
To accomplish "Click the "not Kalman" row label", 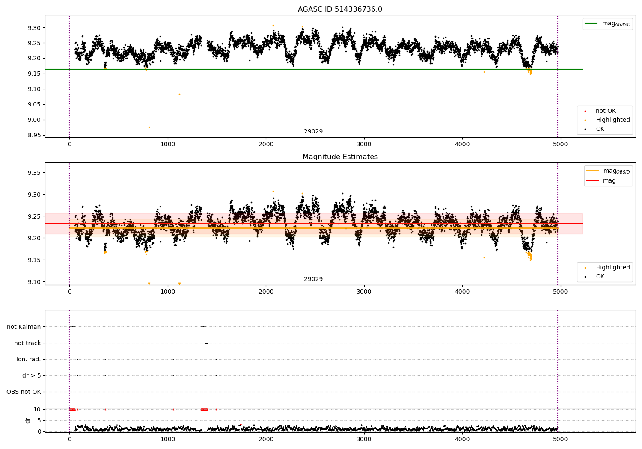I will click(x=24, y=327).
